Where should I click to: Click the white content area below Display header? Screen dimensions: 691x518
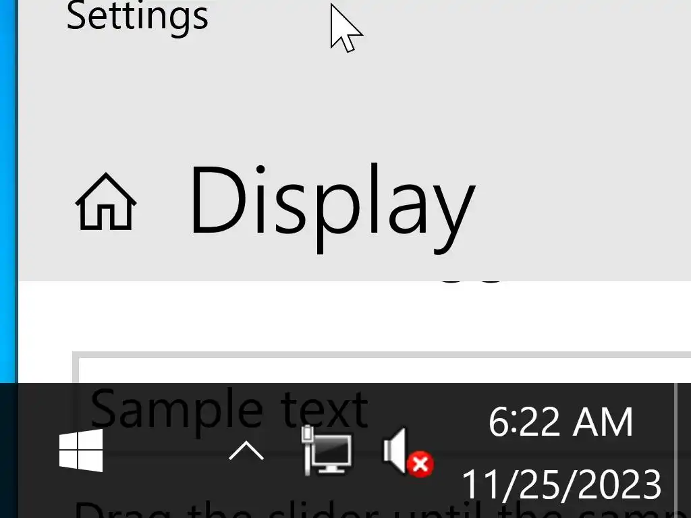coord(352,315)
